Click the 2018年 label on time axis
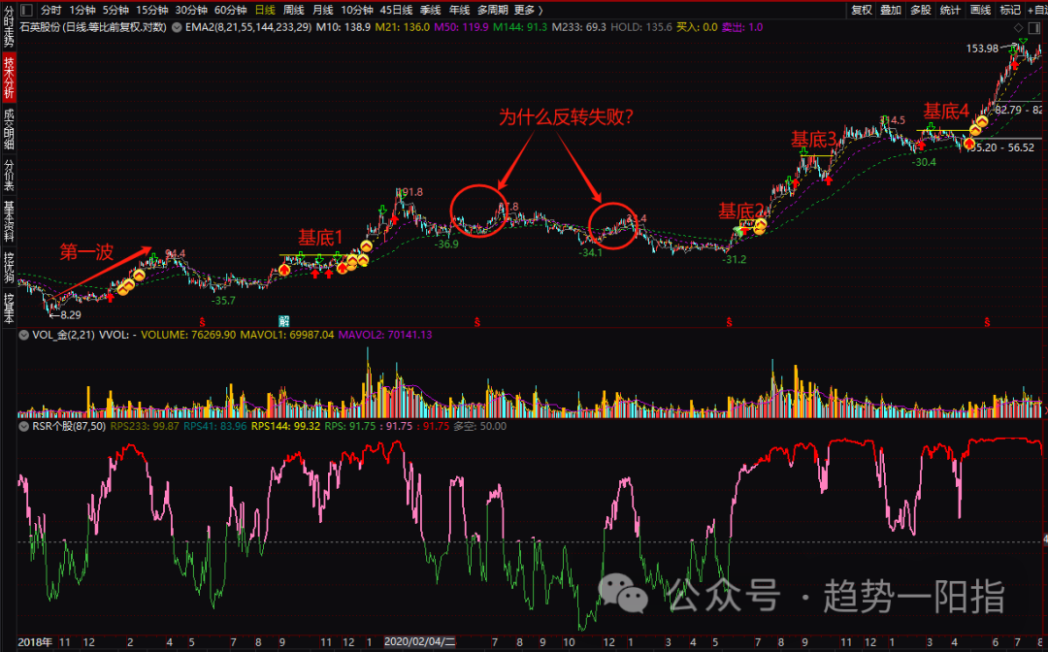This screenshot has height=652, width=1048. 35,642
